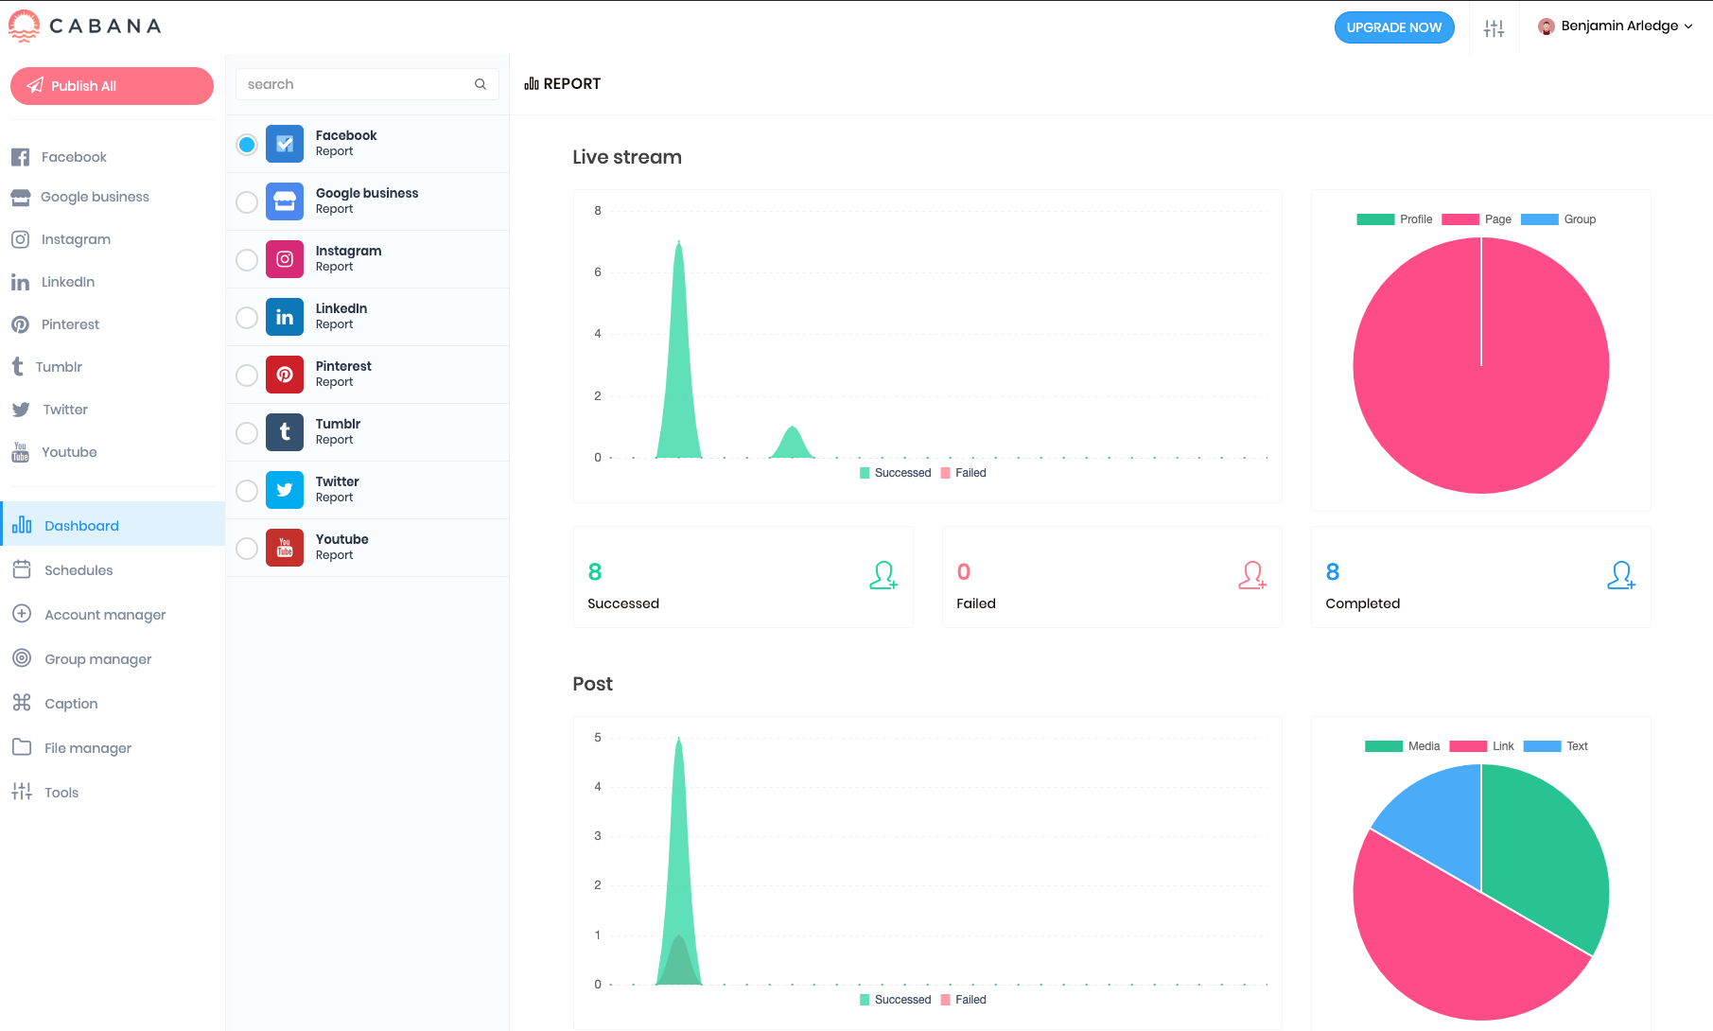Go to Schedules in the sidebar

coord(78,570)
